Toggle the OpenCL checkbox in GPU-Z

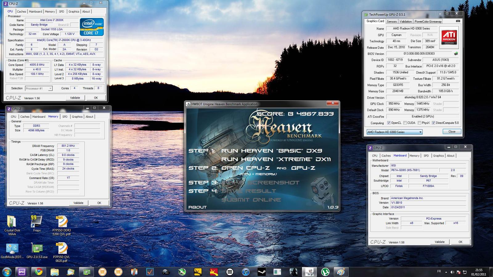pos(389,123)
